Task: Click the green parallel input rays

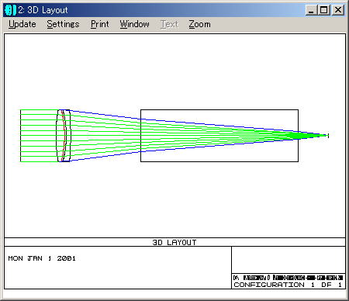Action: pyautogui.click(x=39, y=136)
